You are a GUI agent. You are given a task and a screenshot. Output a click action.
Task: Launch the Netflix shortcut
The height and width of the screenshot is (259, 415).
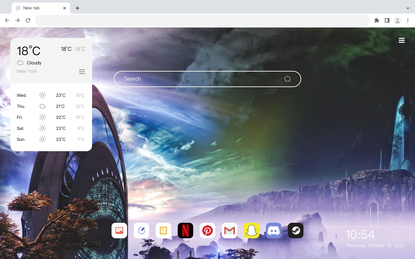click(185, 231)
